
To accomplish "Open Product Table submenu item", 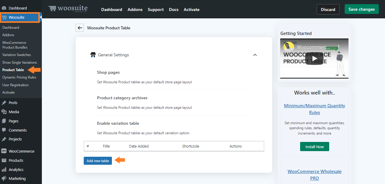I will 13,70.
